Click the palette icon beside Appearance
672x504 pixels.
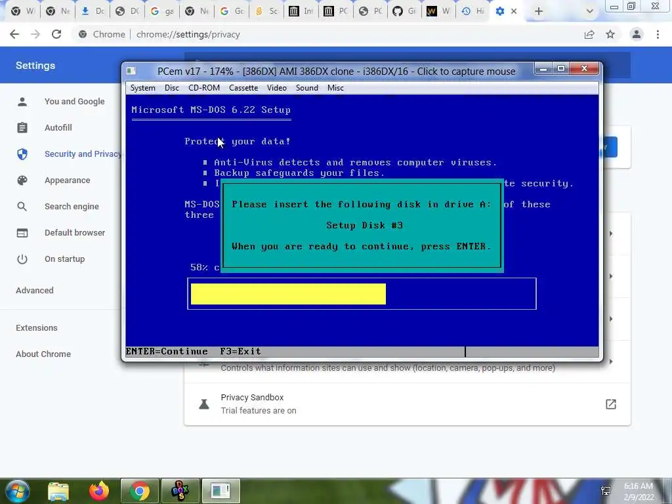tap(22, 180)
